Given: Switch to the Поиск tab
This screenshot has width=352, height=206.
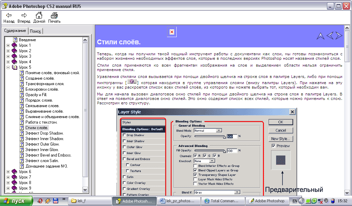Looking at the screenshot, I should (35, 31).
